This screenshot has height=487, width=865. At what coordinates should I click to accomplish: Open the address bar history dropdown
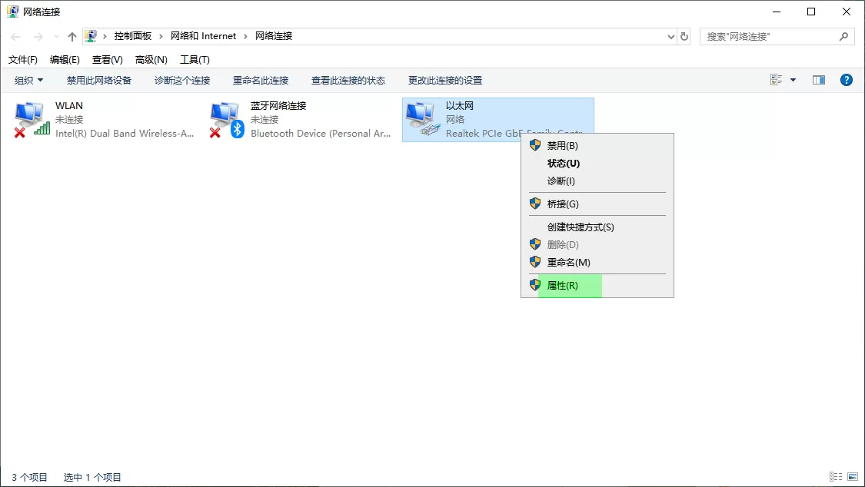pyautogui.click(x=669, y=35)
